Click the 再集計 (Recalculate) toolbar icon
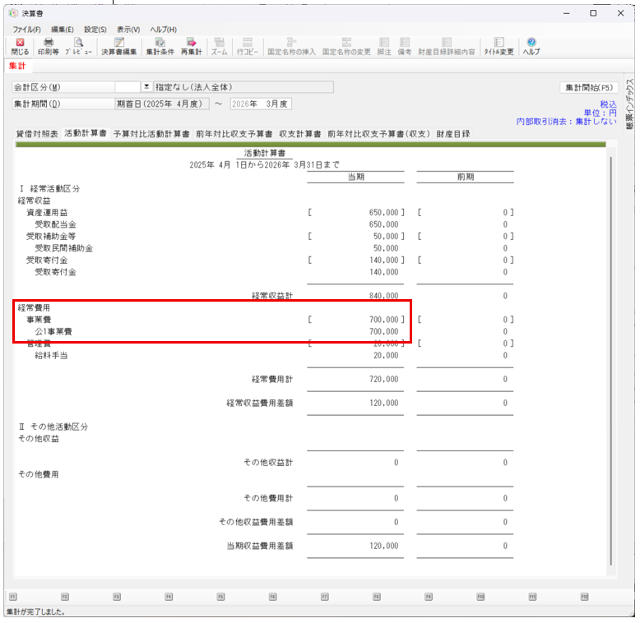The width and height of the screenshot is (640, 623). pos(191,45)
